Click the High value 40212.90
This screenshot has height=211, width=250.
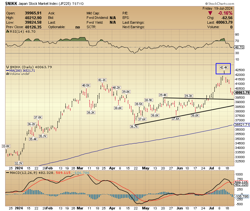pos(33,18)
